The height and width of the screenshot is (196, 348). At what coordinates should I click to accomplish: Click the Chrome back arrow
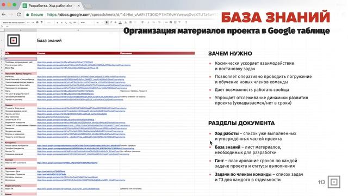(x=4, y=15)
